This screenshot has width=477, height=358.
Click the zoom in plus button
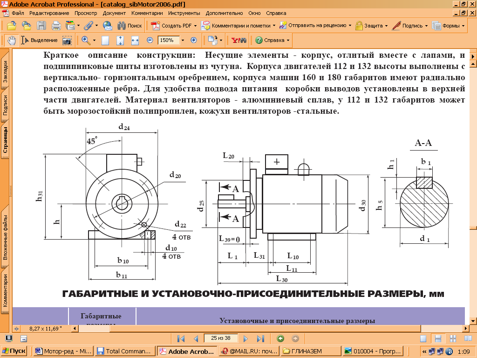tap(193, 40)
